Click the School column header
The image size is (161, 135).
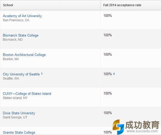click(8, 5)
